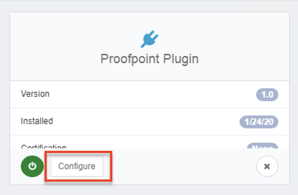298x195 pixels.
Task: Click the blank space between Version and 1.0
Action: 151,94
